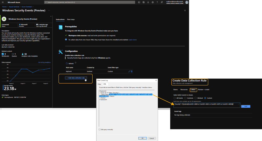Close the Filter Current Log dialog

pyautogui.click(x=156, y=80)
